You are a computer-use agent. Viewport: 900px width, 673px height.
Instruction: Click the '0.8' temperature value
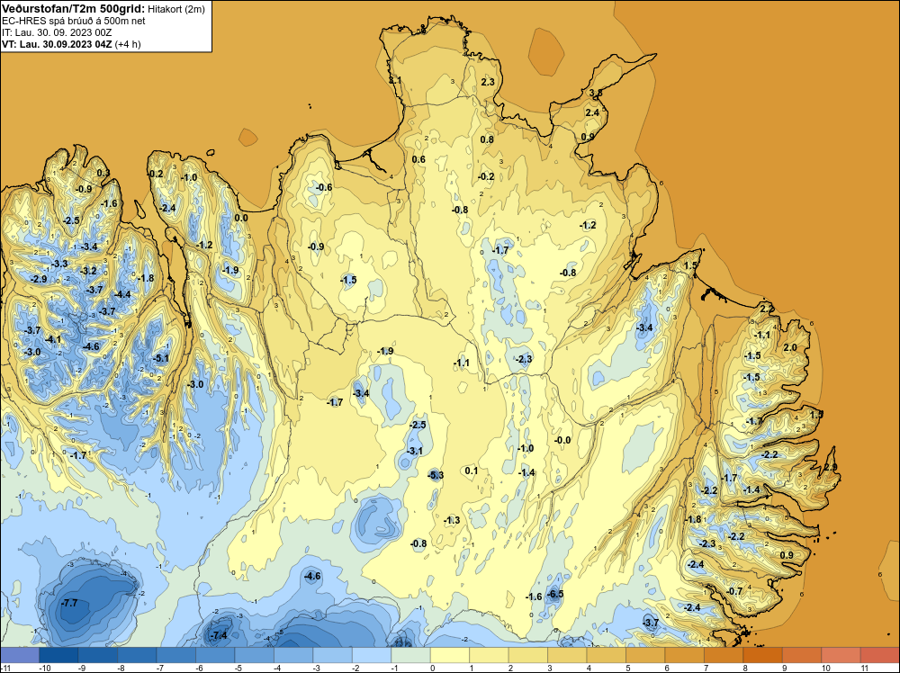click(x=487, y=139)
